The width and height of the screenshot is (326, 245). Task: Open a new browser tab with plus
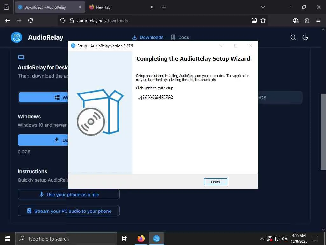tap(164, 7)
